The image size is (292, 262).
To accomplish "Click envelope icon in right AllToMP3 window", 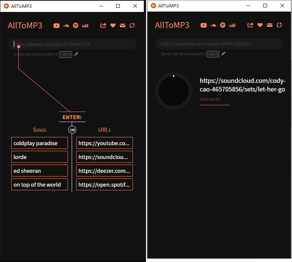I will pyautogui.click(x=270, y=25).
